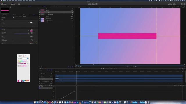Click the Brightness slider in Colors window
This screenshot has width=186, height=104.
pos(22,66)
